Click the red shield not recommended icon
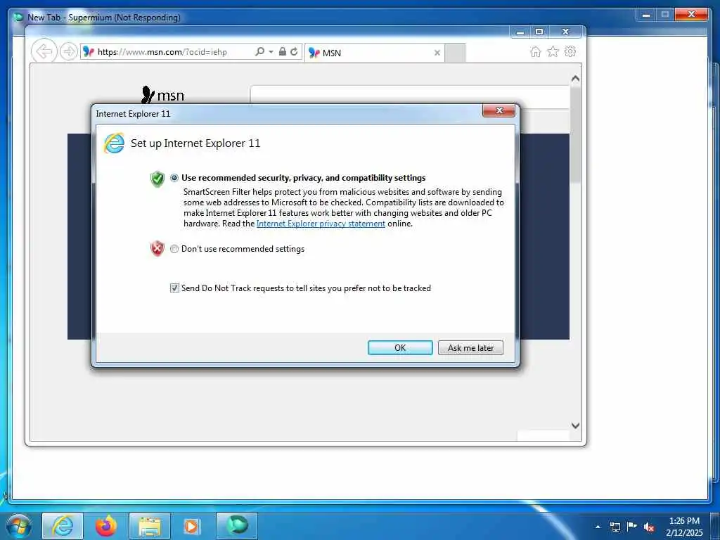 pos(157,248)
